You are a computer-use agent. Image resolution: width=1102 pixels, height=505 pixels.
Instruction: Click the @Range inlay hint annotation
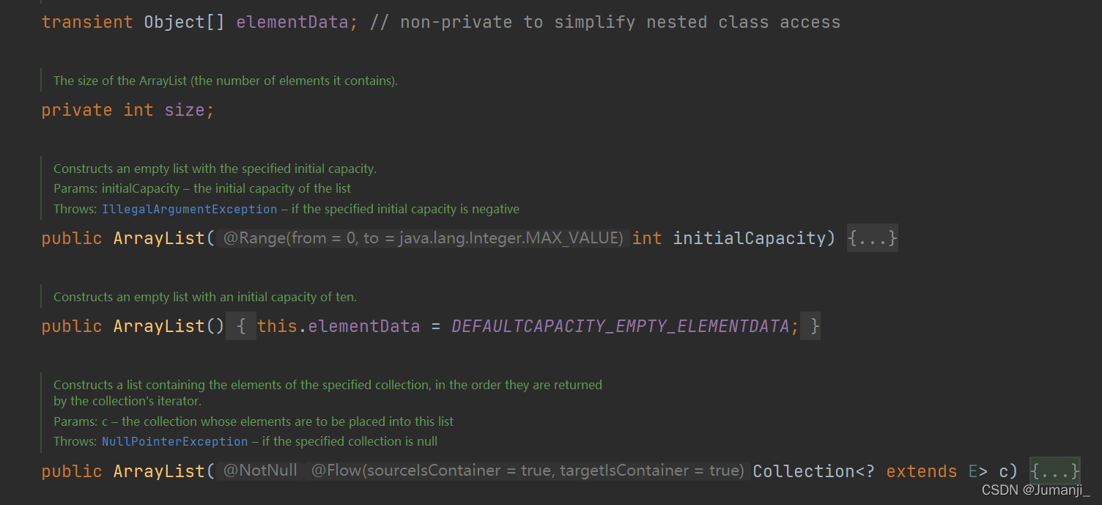(x=423, y=238)
